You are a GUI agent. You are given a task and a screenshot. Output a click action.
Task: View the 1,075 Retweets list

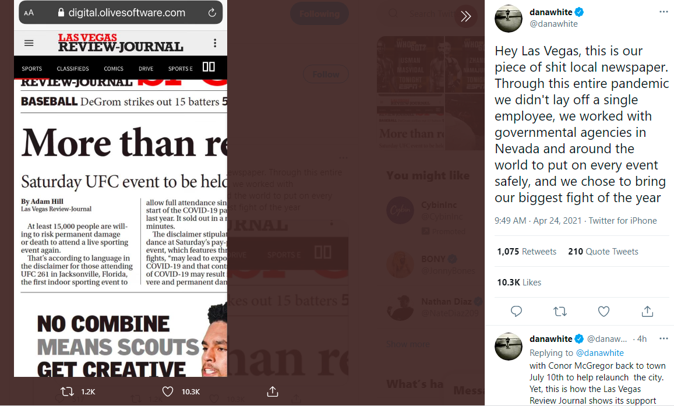527,251
